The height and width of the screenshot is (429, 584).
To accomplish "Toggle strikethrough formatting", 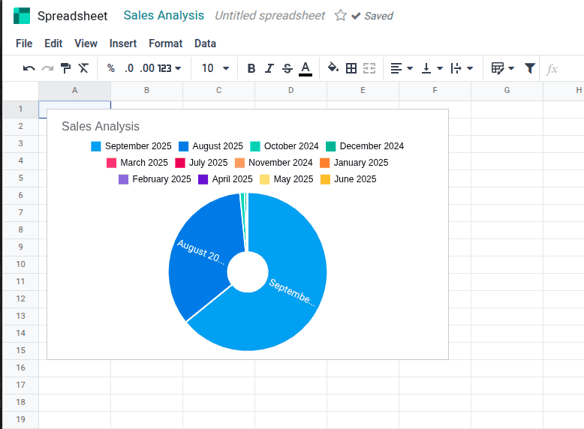I will click(x=287, y=68).
